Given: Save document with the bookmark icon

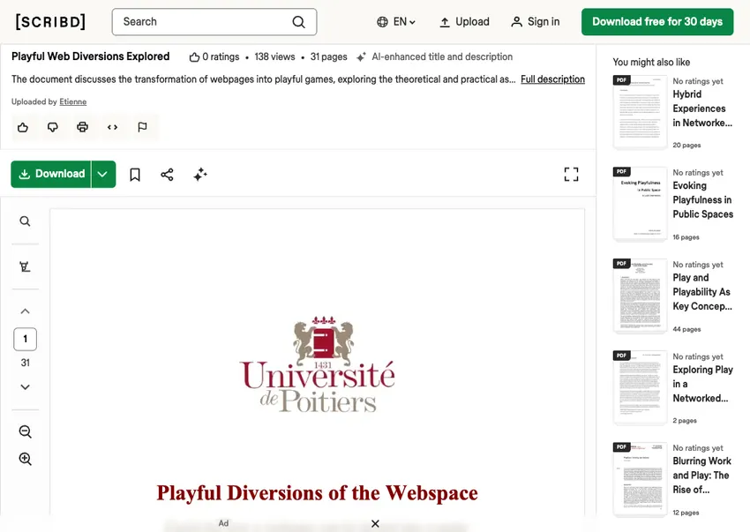Looking at the screenshot, I should 135,175.
